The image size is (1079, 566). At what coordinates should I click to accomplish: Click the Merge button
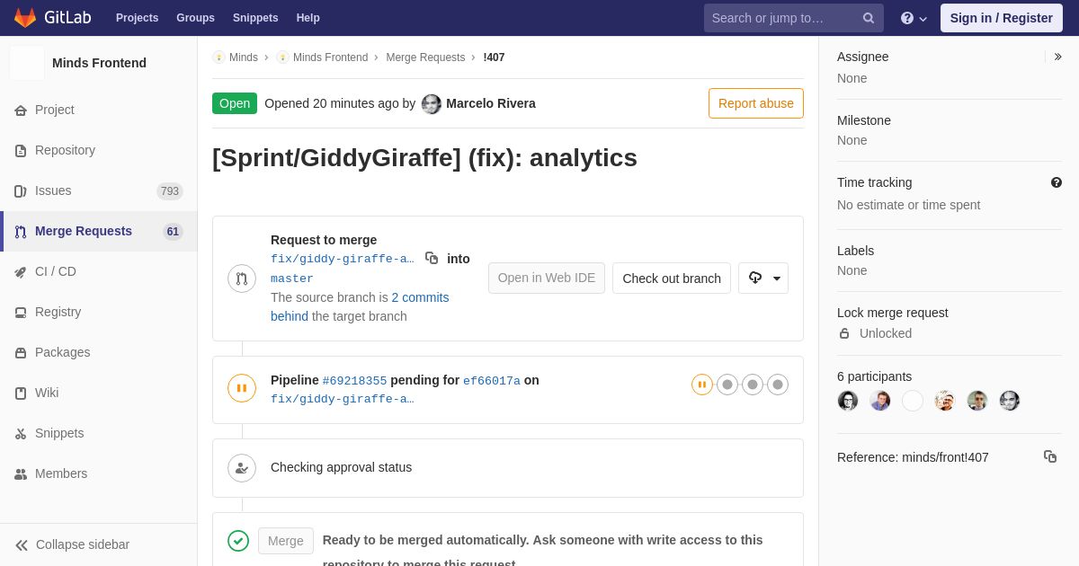[286, 541]
